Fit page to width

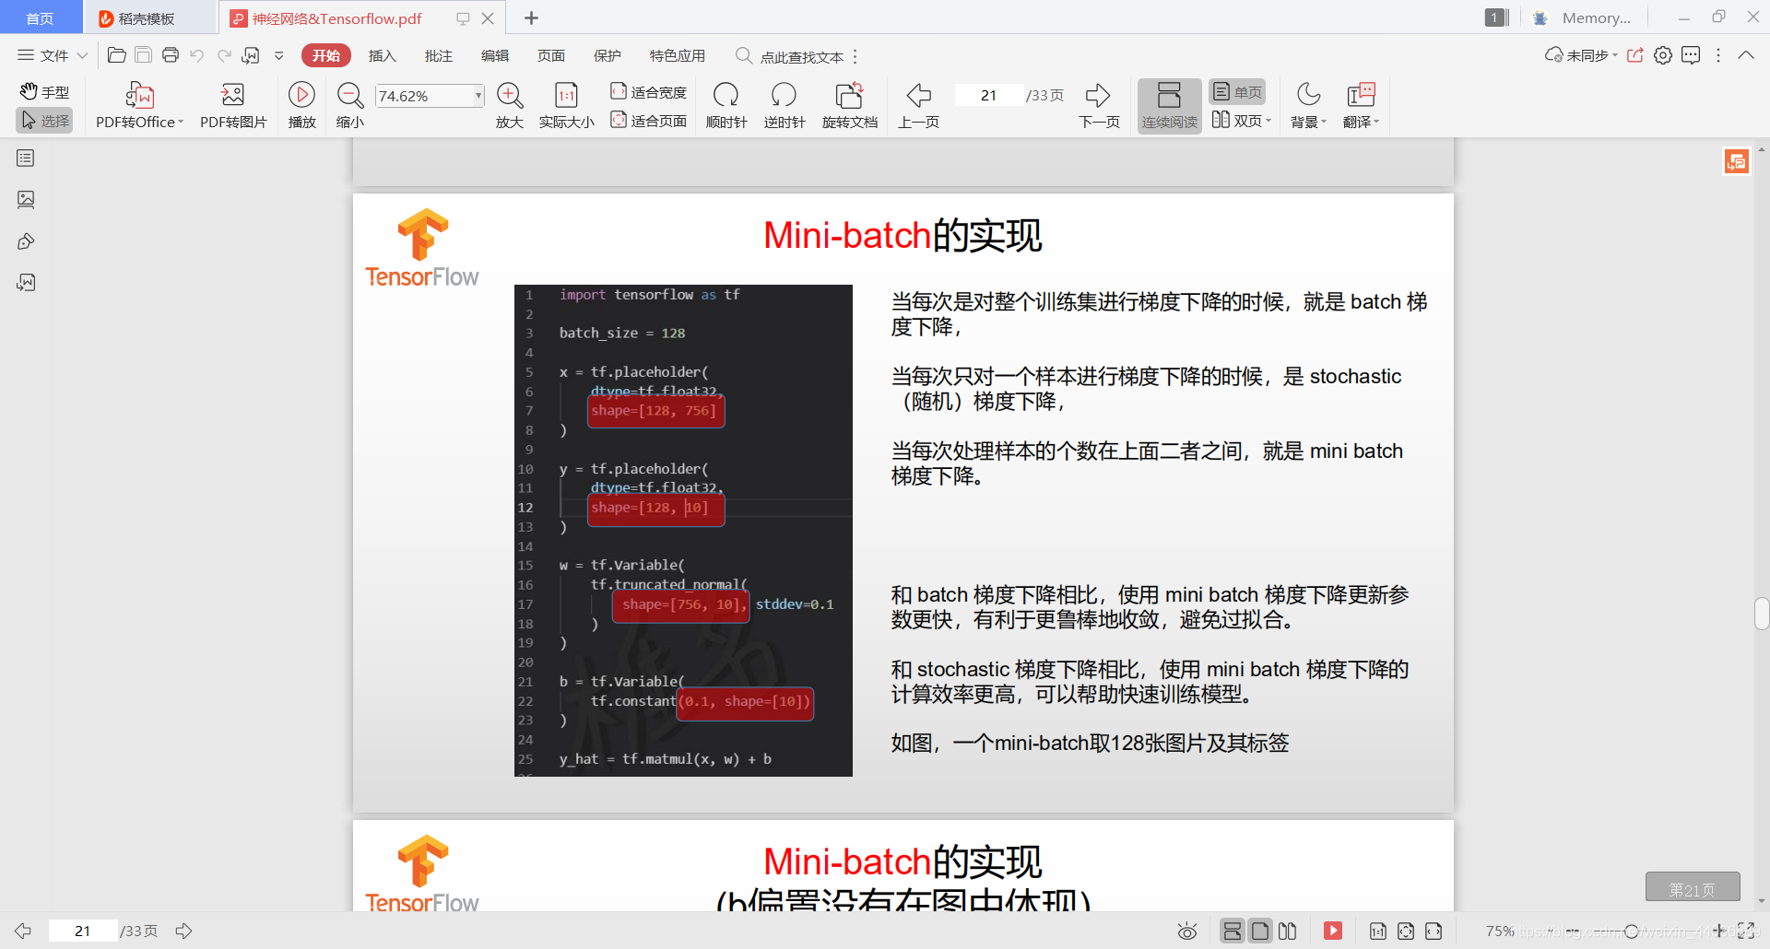coord(649,92)
